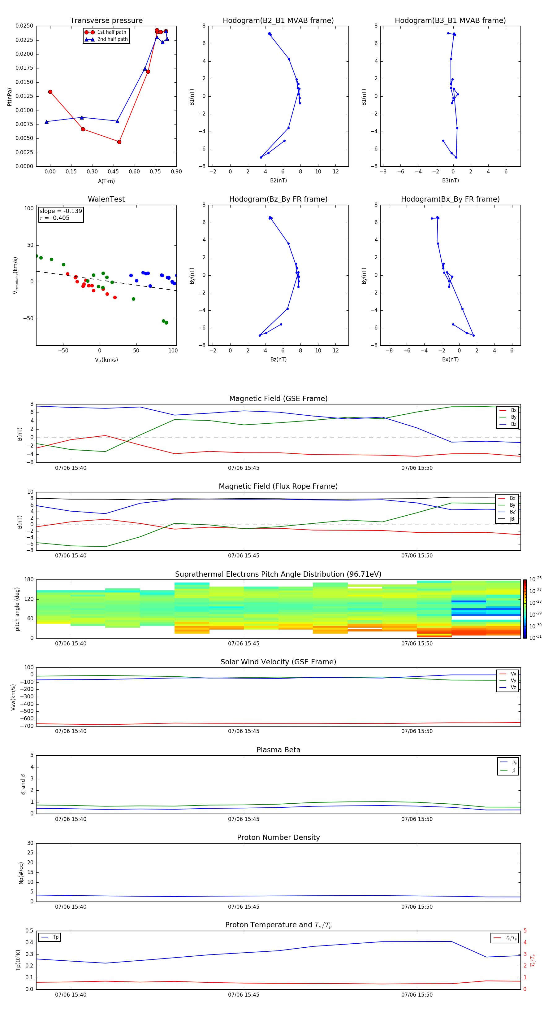Click the 'Magnetic Field (GSE Frame)' title
Screen dimensions: 557x1022
point(278,399)
